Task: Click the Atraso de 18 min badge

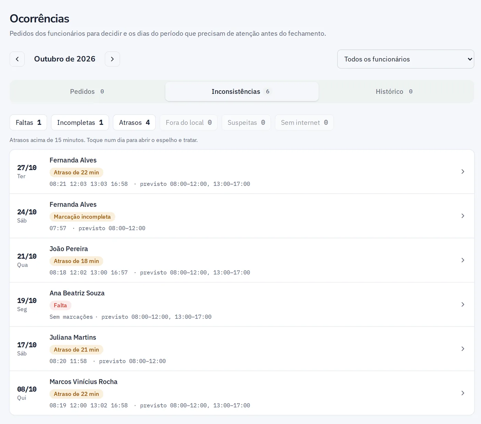Action: pyautogui.click(x=76, y=261)
